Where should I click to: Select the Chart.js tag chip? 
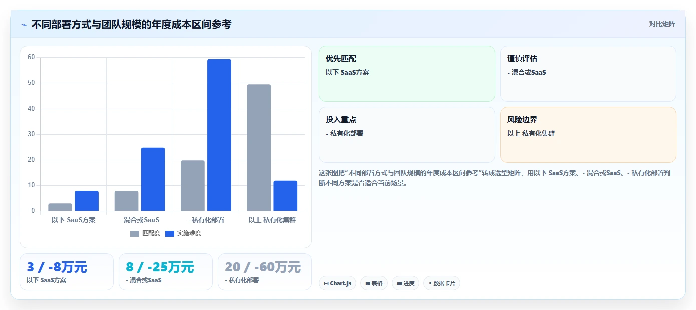[x=337, y=283]
